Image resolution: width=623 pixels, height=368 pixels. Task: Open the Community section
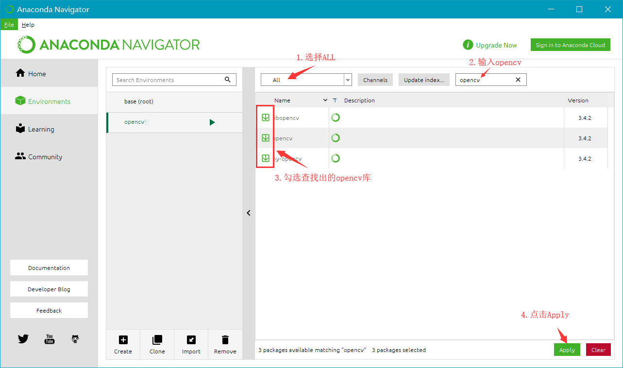(45, 156)
